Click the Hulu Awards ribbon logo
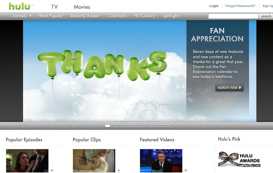The image size is (273, 173). (239, 159)
